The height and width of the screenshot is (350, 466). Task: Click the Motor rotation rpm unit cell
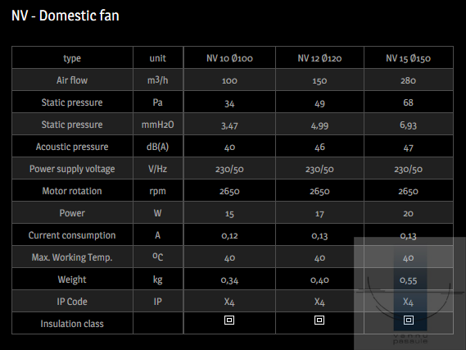(157, 191)
